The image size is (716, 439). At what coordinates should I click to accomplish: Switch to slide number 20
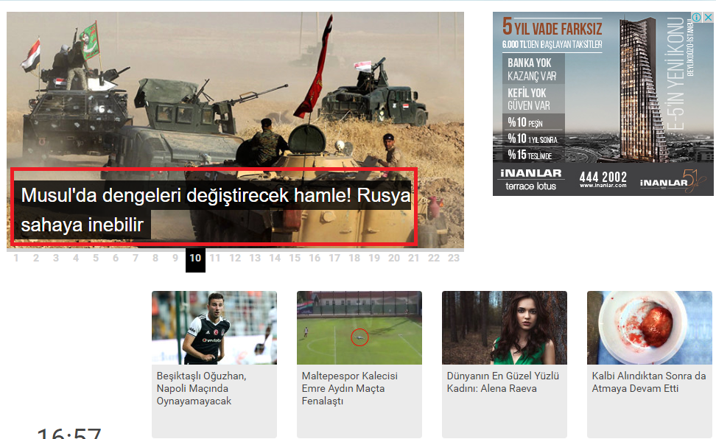(394, 259)
